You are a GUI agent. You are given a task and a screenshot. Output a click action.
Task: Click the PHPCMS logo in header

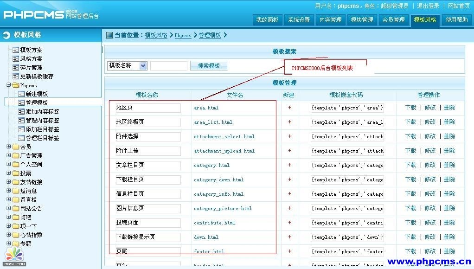tap(33, 14)
